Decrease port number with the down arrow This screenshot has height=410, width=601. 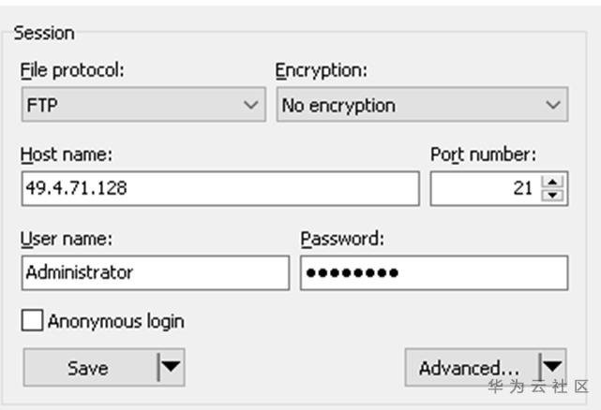coord(553,195)
